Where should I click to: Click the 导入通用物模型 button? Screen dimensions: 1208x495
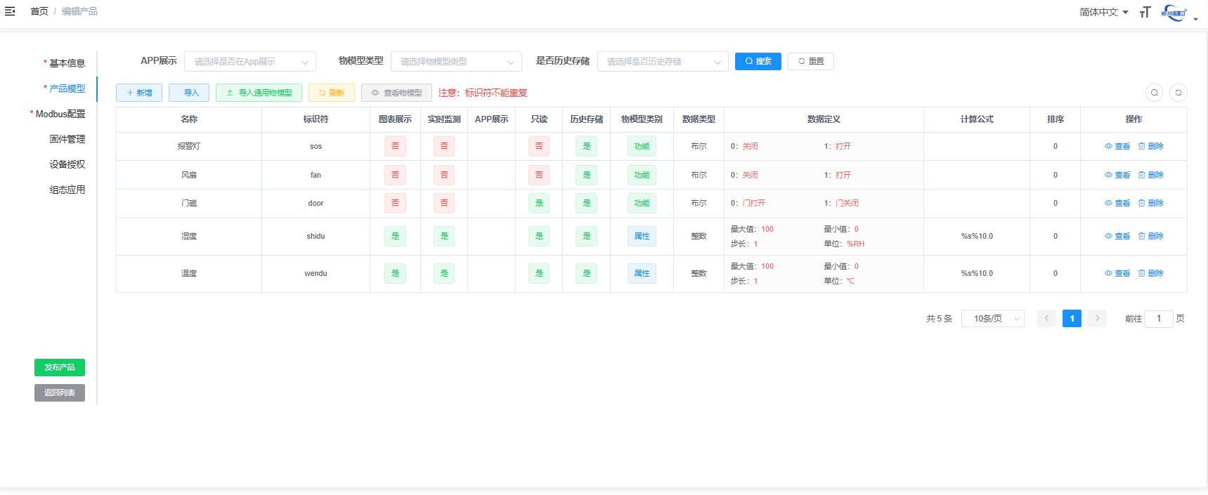coord(259,93)
